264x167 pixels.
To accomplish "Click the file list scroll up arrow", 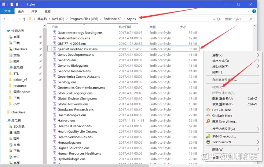I will click(254, 26).
